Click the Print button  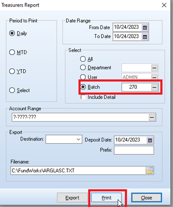(106, 198)
